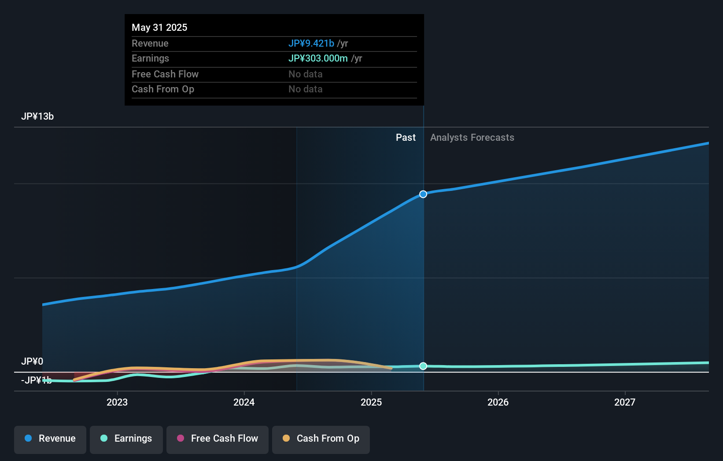Screen dimensions: 723x461
Task: Click the blue Revenue legend dot
Action: point(28,438)
